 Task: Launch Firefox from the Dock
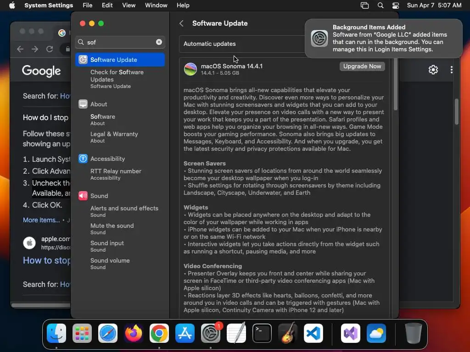click(x=134, y=333)
